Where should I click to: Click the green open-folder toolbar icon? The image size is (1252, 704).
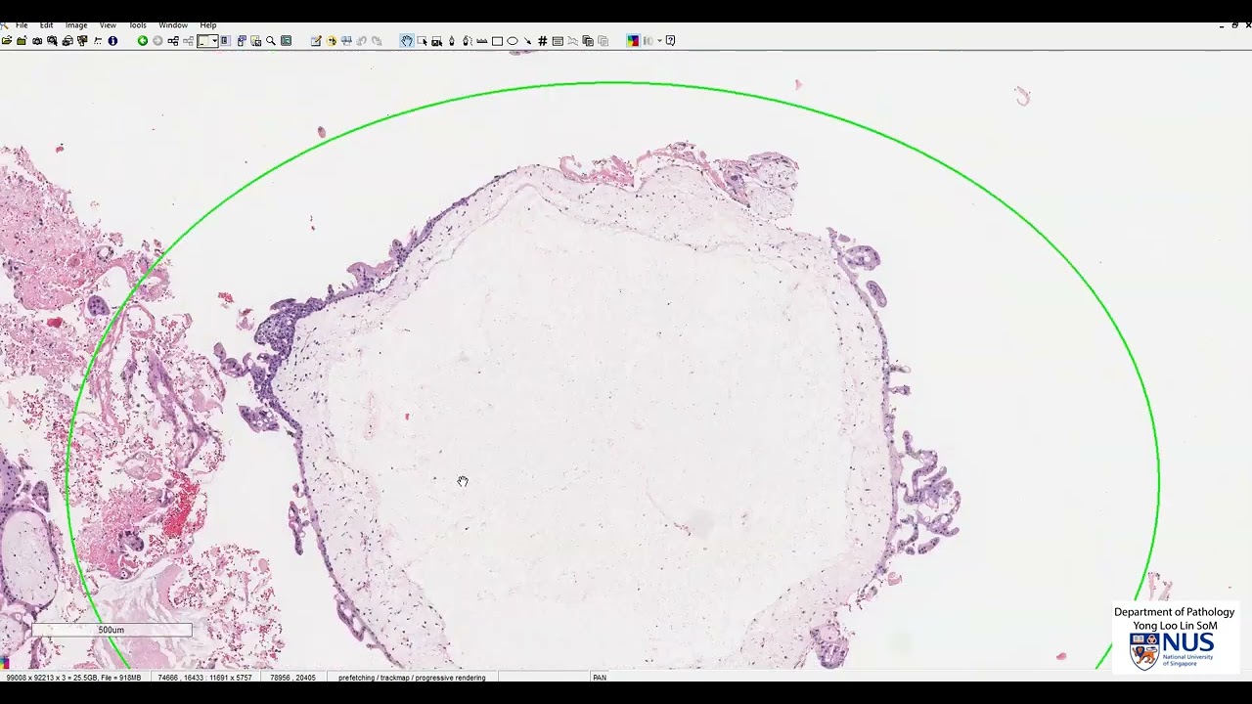point(22,41)
